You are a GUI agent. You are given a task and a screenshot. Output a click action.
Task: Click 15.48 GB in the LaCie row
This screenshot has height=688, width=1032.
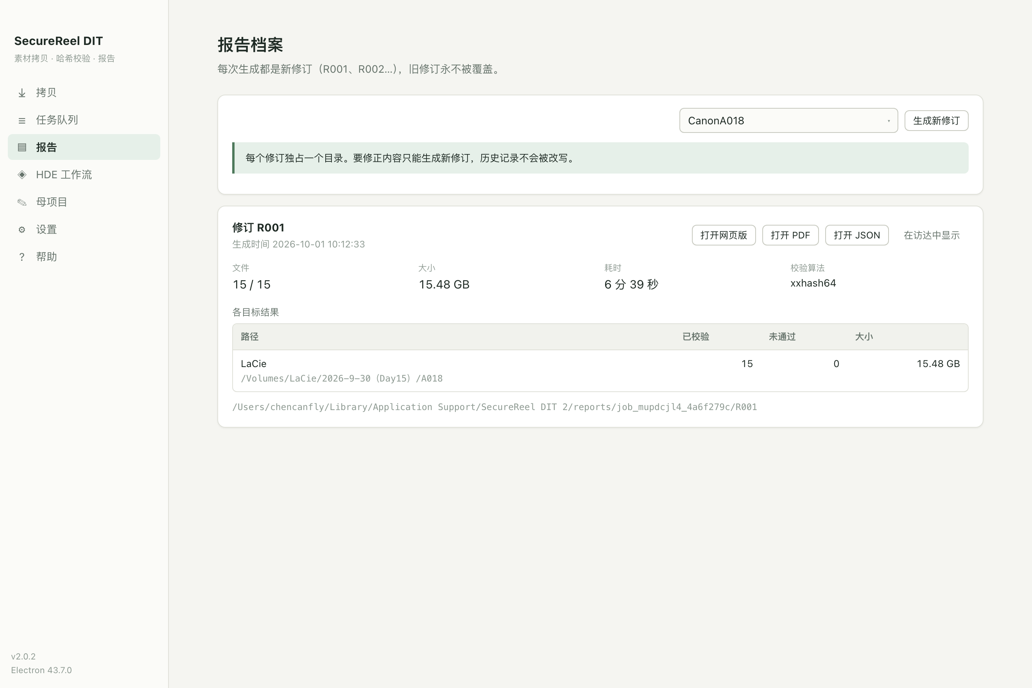[938, 364]
